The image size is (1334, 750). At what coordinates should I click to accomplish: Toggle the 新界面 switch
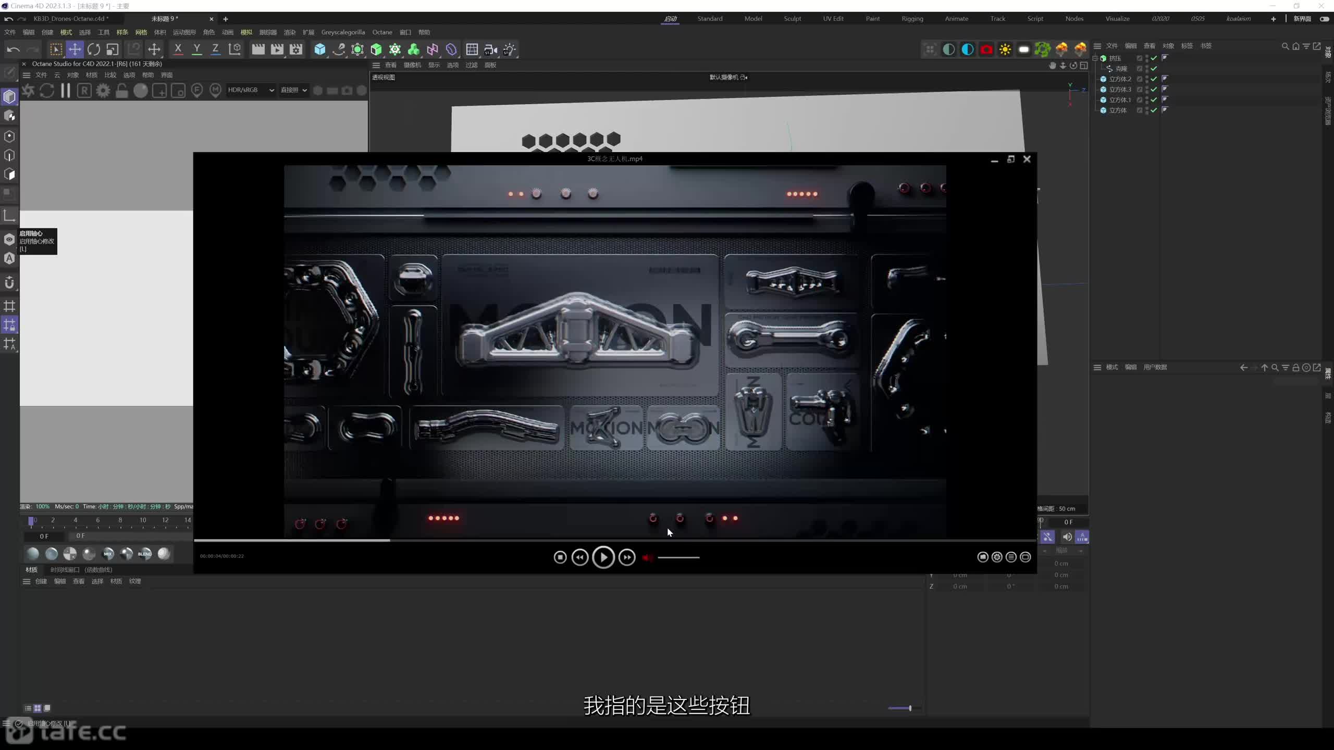[x=1324, y=19]
